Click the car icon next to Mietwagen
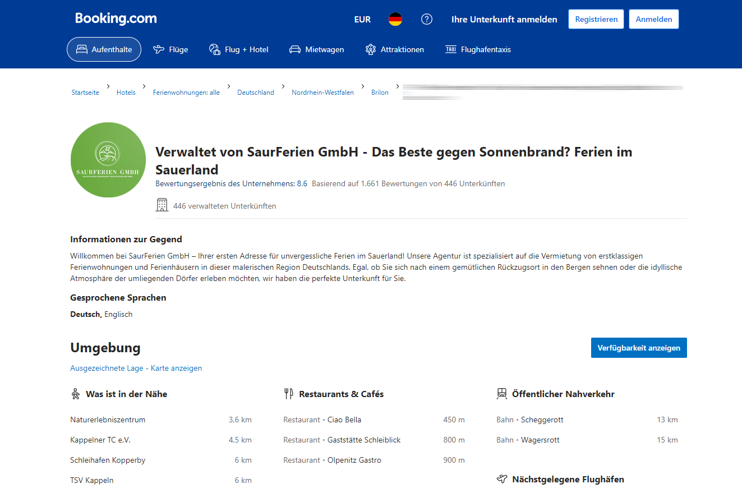742x493 pixels. click(x=295, y=49)
